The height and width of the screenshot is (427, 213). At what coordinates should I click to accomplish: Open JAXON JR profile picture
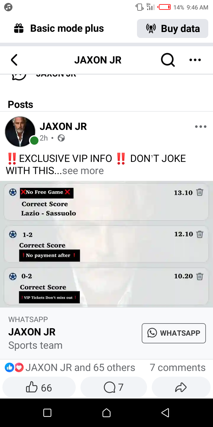tap(20, 131)
